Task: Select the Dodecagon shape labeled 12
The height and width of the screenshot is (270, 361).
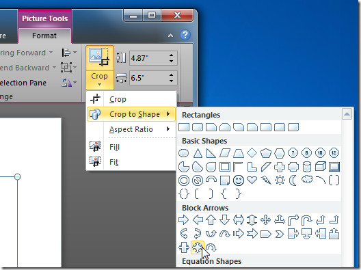Action: (x=334, y=153)
